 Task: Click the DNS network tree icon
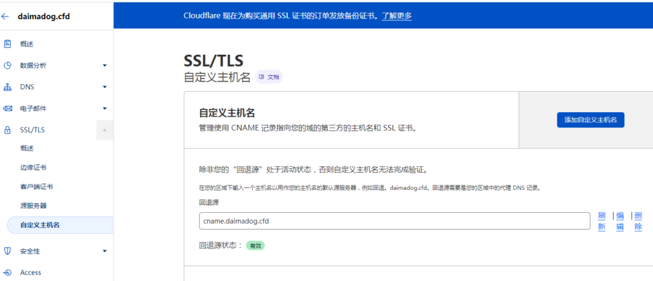point(7,87)
